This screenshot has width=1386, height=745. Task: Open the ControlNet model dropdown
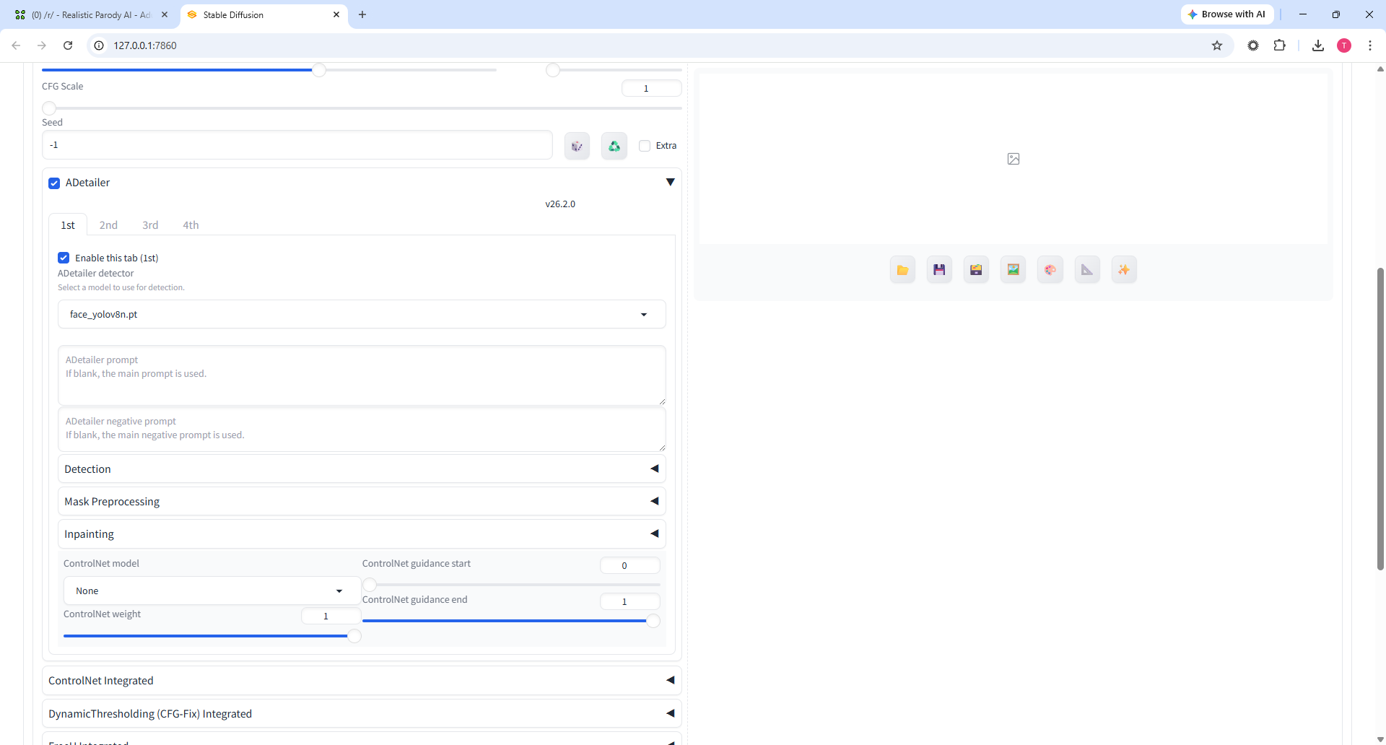[x=212, y=591]
